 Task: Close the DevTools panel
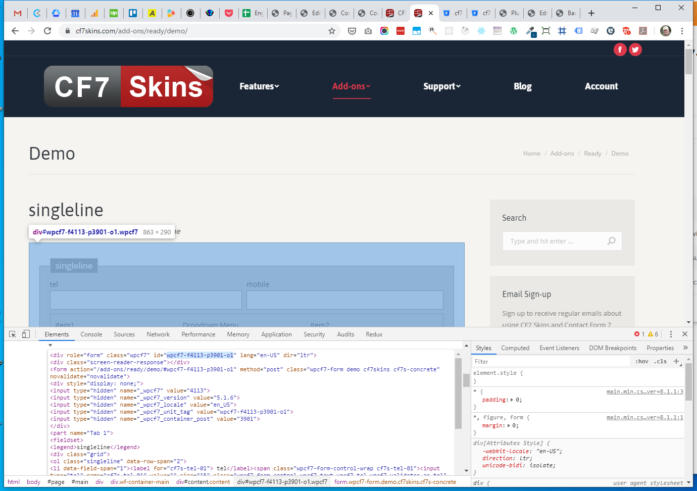point(685,334)
